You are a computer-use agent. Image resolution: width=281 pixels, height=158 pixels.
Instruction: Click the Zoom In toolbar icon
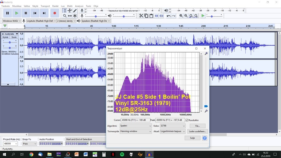click(181, 16)
